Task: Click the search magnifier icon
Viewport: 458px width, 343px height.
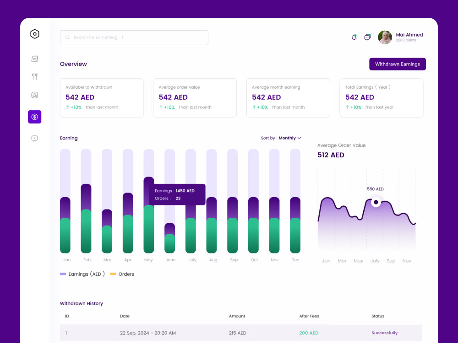Action: [67, 38]
